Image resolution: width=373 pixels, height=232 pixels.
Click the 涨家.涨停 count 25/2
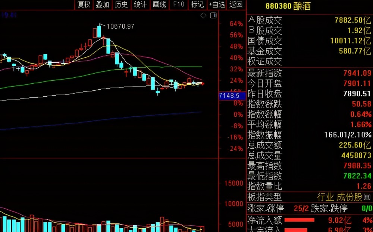[x=301, y=209]
